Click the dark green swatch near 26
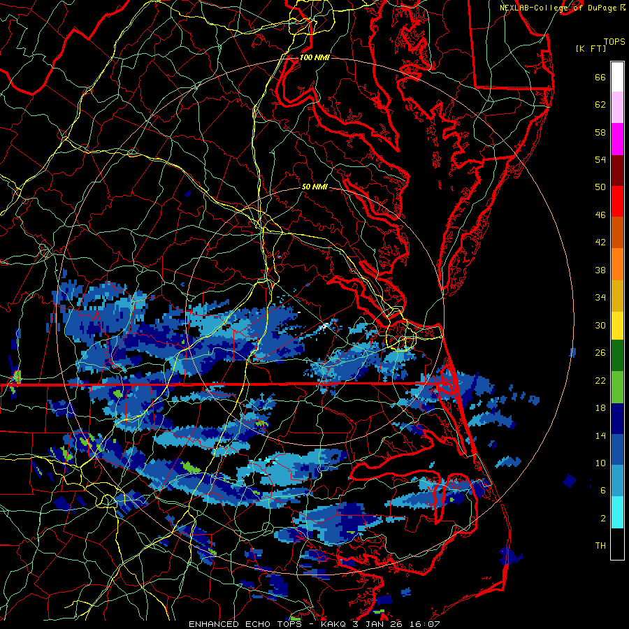The height and width of the screenshot is (629, 629). (617, 356)
